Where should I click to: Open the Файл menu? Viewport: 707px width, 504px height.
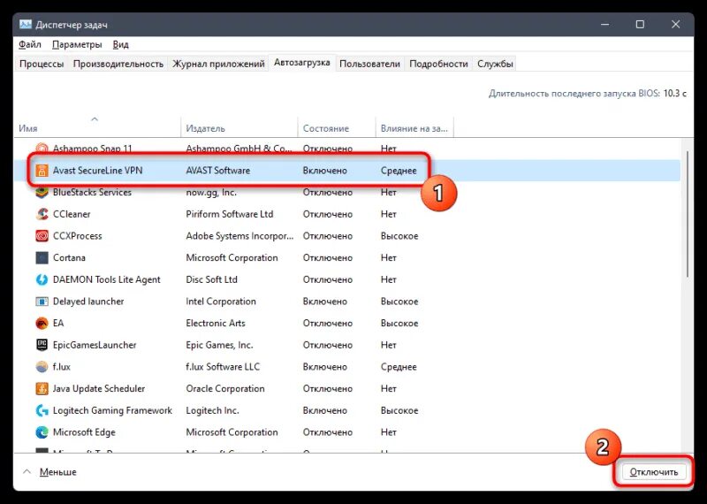(30, 45)
